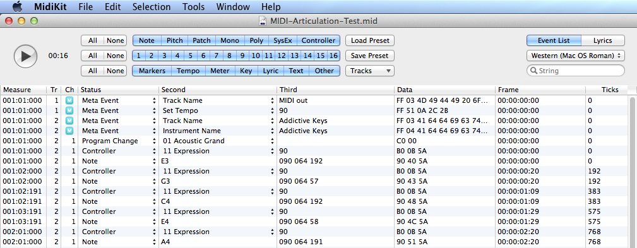Open Second popup for 01 Acoustic Grand
Viewport: 637px width, 248px height.
272,141
